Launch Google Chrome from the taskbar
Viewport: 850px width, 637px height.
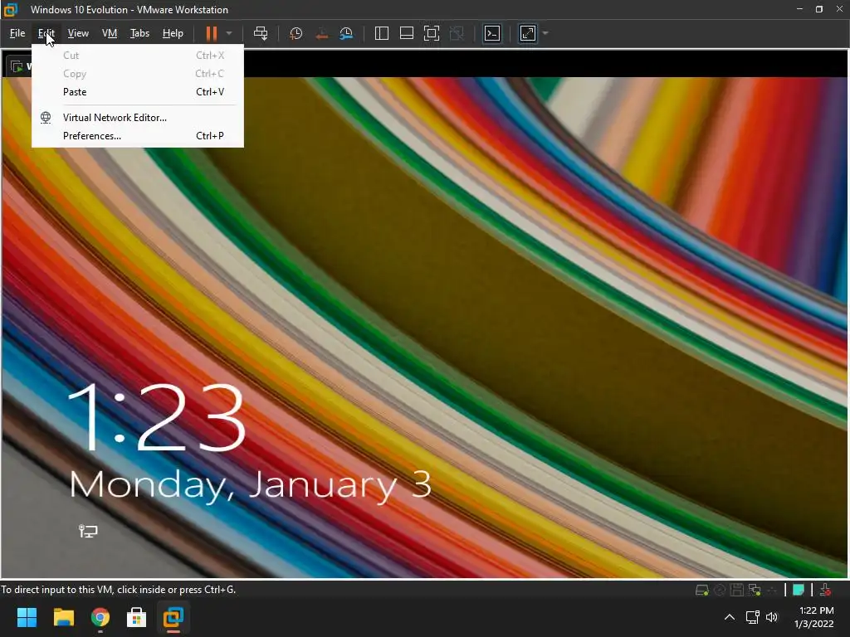pos(100,617)
